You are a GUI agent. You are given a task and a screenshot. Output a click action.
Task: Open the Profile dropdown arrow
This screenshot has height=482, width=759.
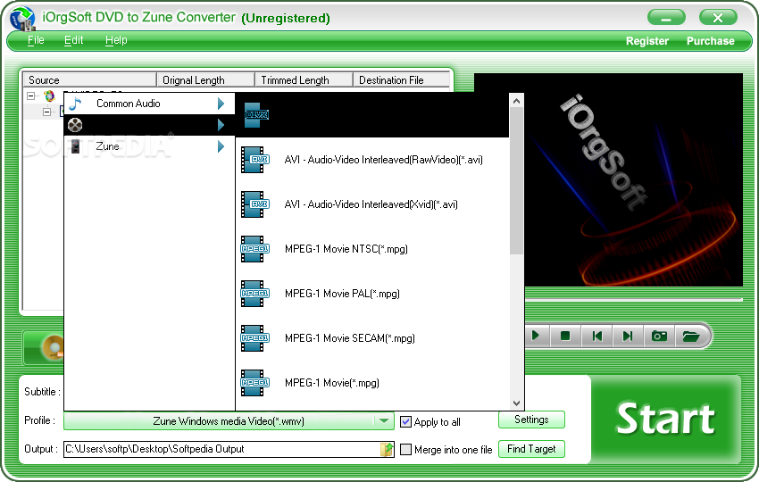(384, 420)
